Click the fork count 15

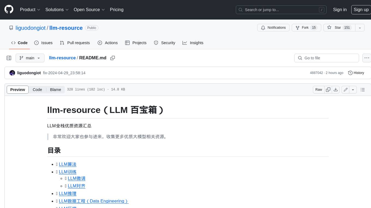314,28
